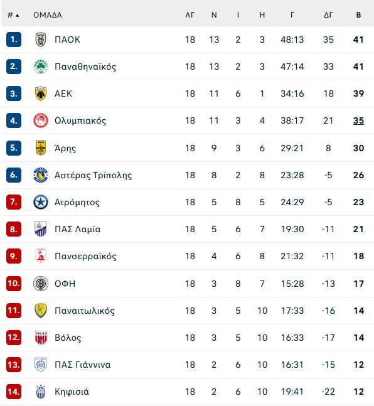Click the ΟΦΗ black circular crest
Screen dimensions: 374x406
41,284
